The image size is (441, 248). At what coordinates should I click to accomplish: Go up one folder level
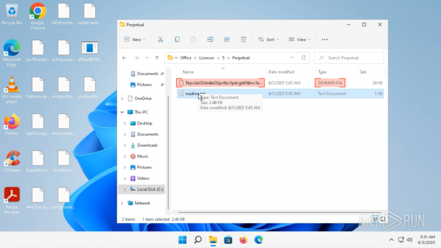pos(157,58)
